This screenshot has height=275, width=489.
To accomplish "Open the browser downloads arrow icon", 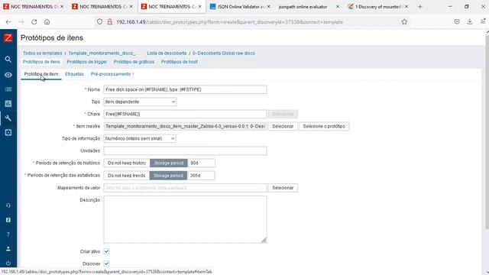I will point(470,22).
